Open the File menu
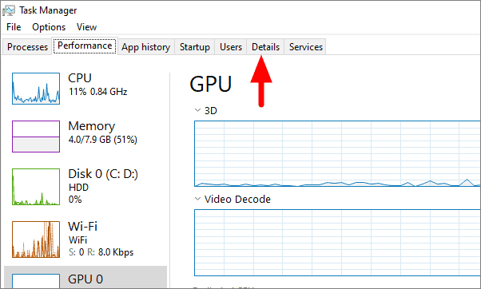The width and height of the screenshot is (481, 289). (x=14, y=27)
